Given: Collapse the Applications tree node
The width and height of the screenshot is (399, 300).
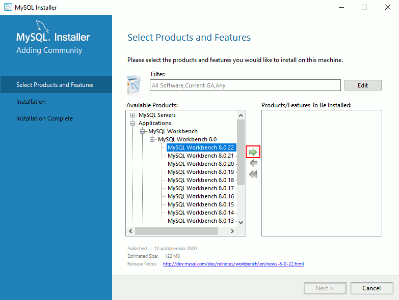Looking at the screenshot, I should 133,123.
